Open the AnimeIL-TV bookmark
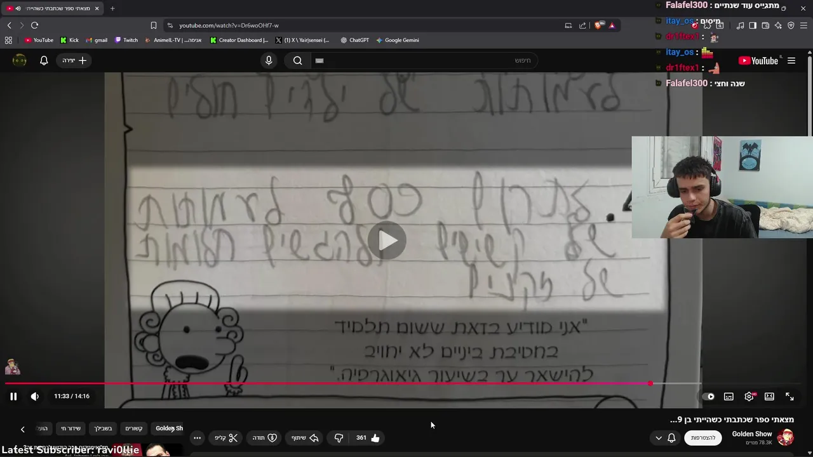This screenshot has height=457, width=813. [173, 40]
